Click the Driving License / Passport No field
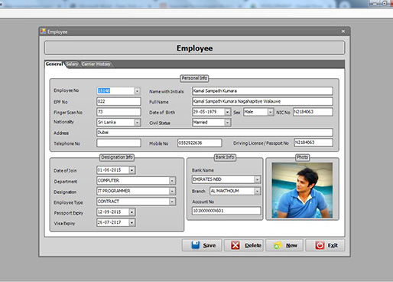This screenshot has height=282, width=393. coord(313,143)
